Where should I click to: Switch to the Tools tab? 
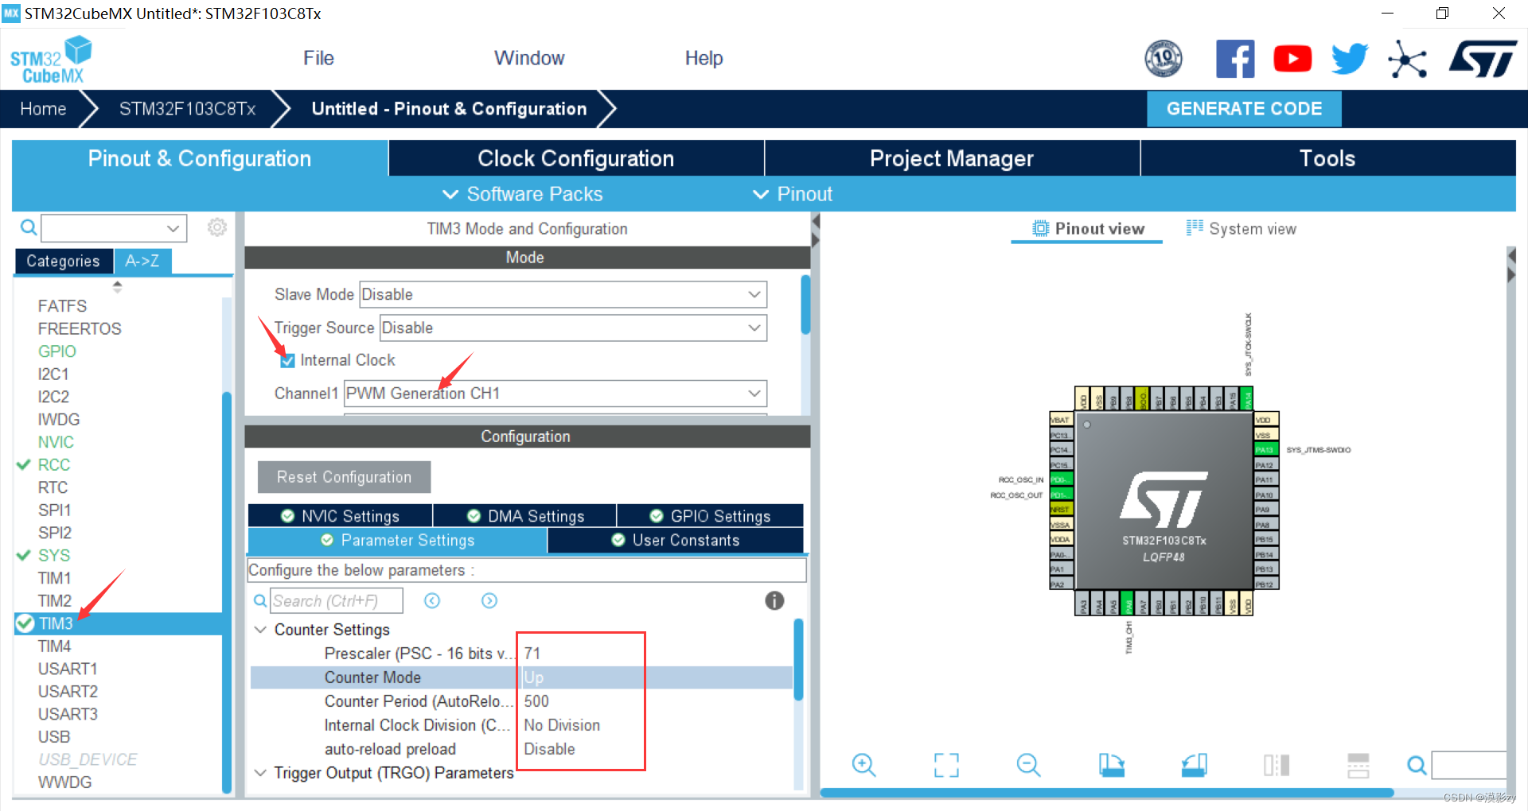pyautogui.click(x=1327, y=158)
